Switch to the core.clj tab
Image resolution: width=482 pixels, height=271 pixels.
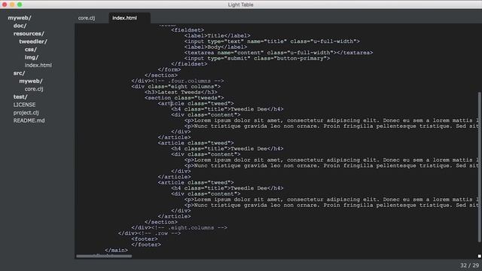(87, 18)
